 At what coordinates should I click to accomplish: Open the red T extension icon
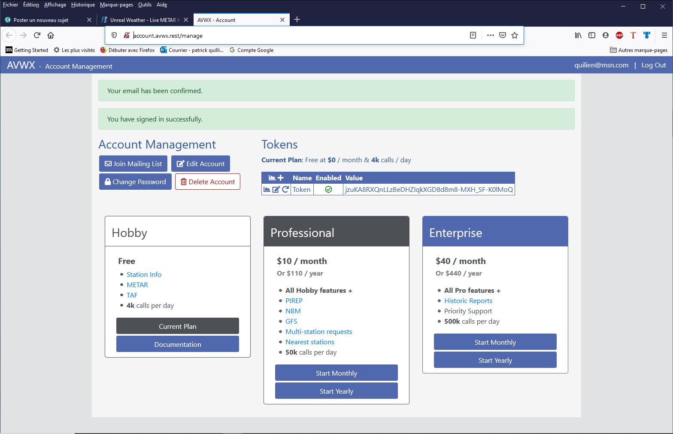pos(633,35)
